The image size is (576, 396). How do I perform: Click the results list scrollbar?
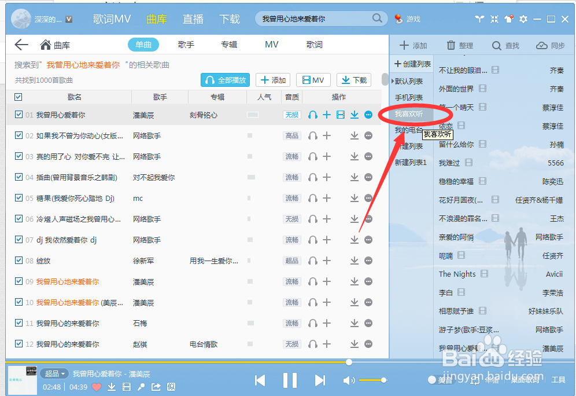385,79
